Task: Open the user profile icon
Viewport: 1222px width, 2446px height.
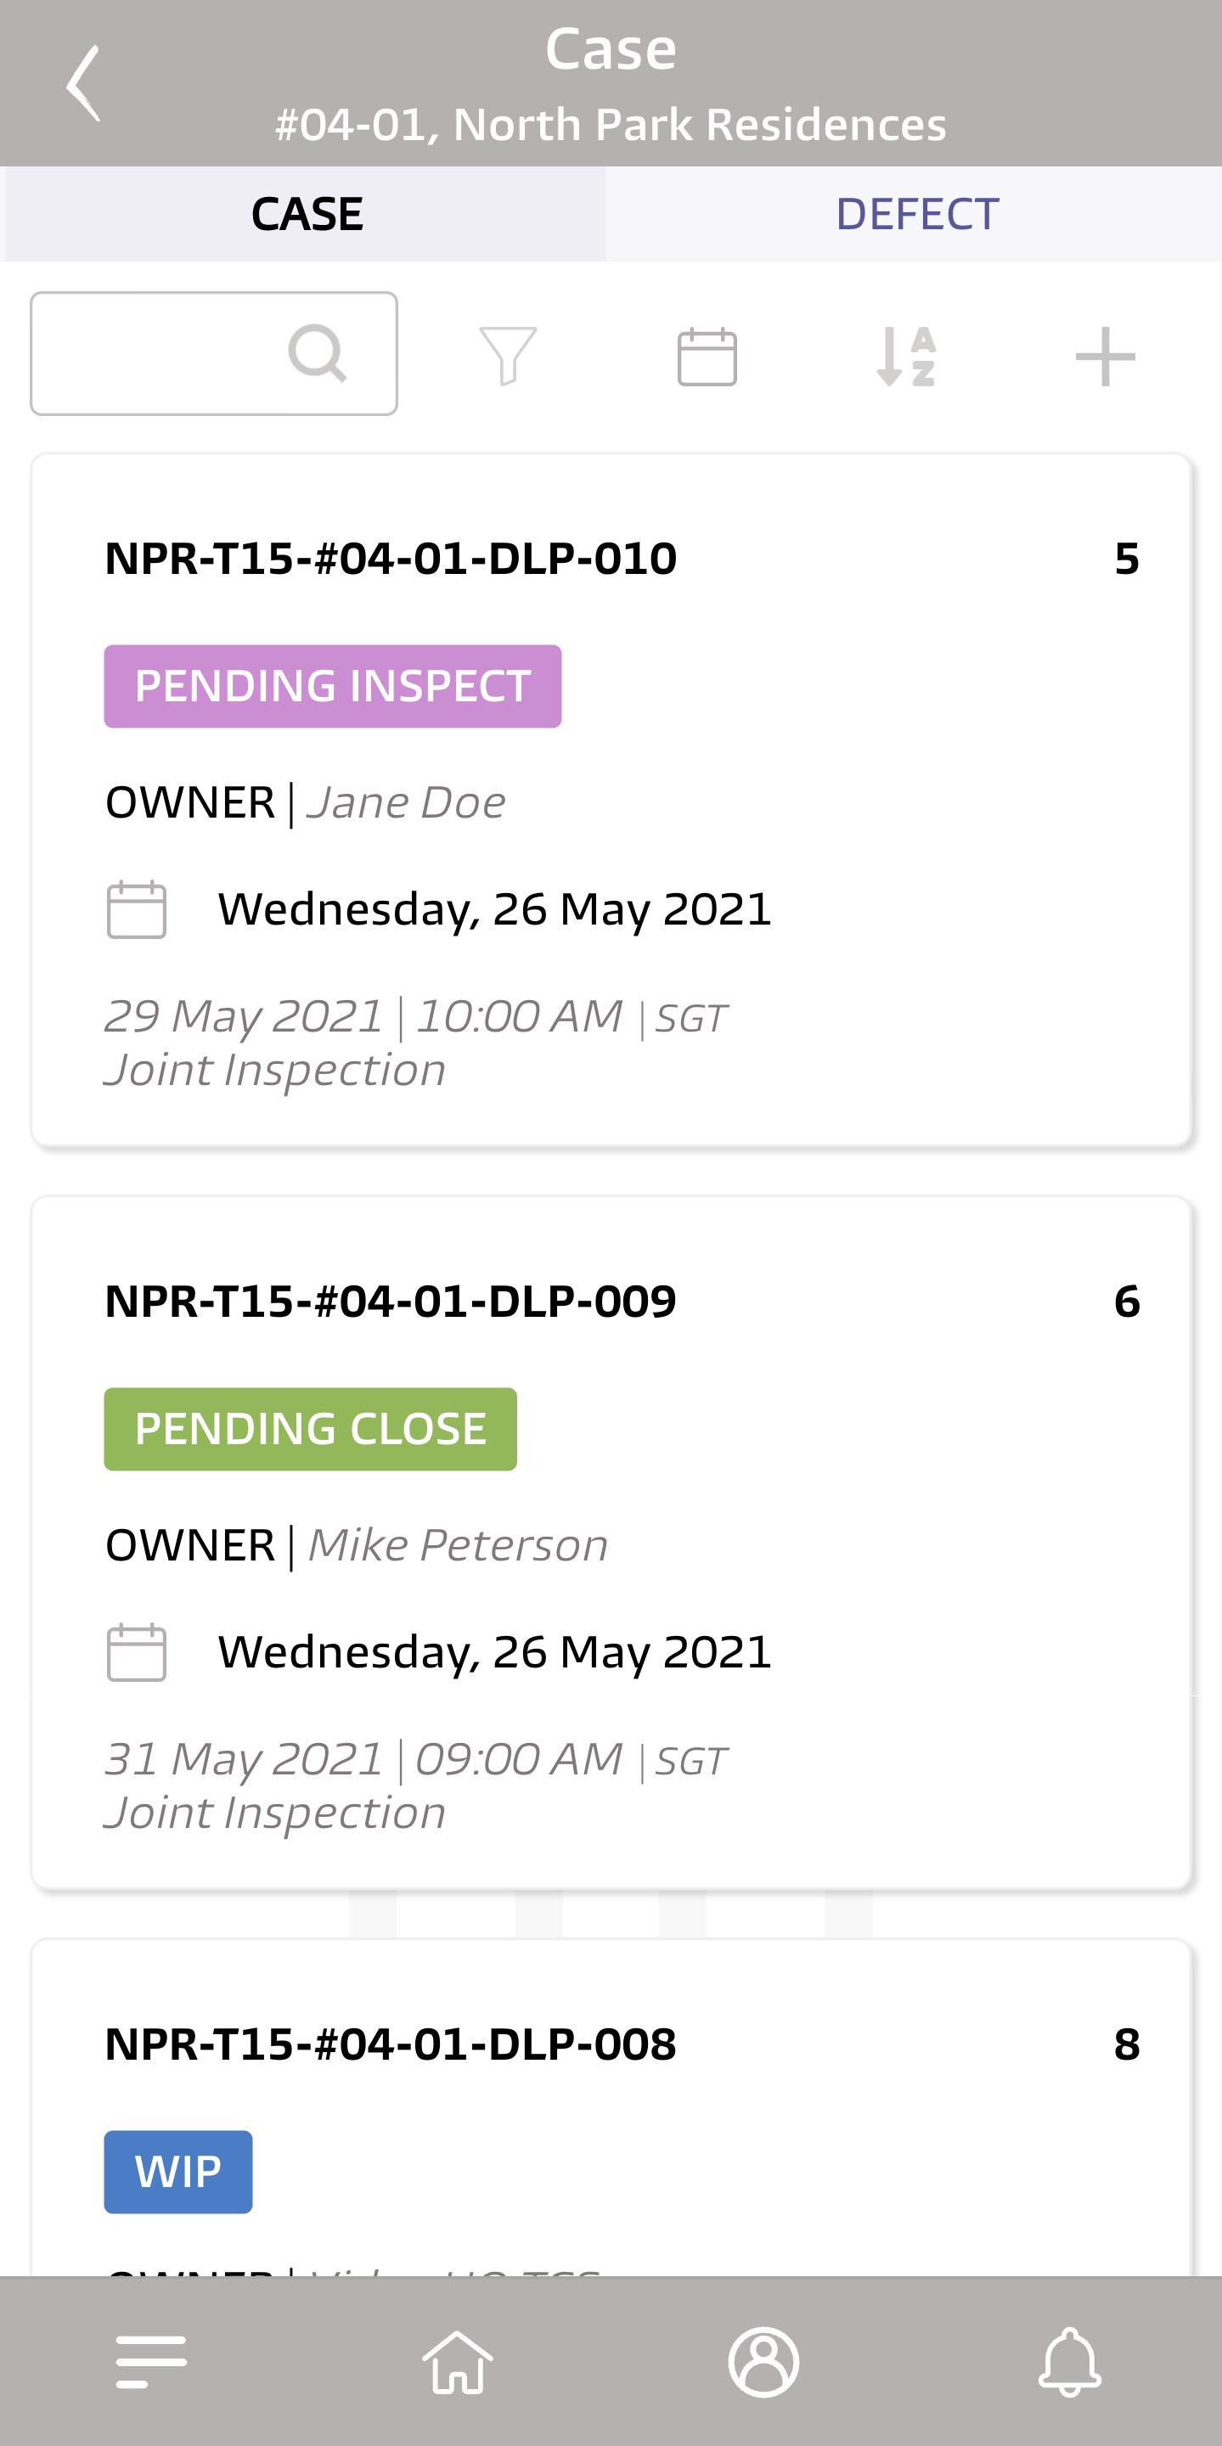Action: (x=763, y=2361)
